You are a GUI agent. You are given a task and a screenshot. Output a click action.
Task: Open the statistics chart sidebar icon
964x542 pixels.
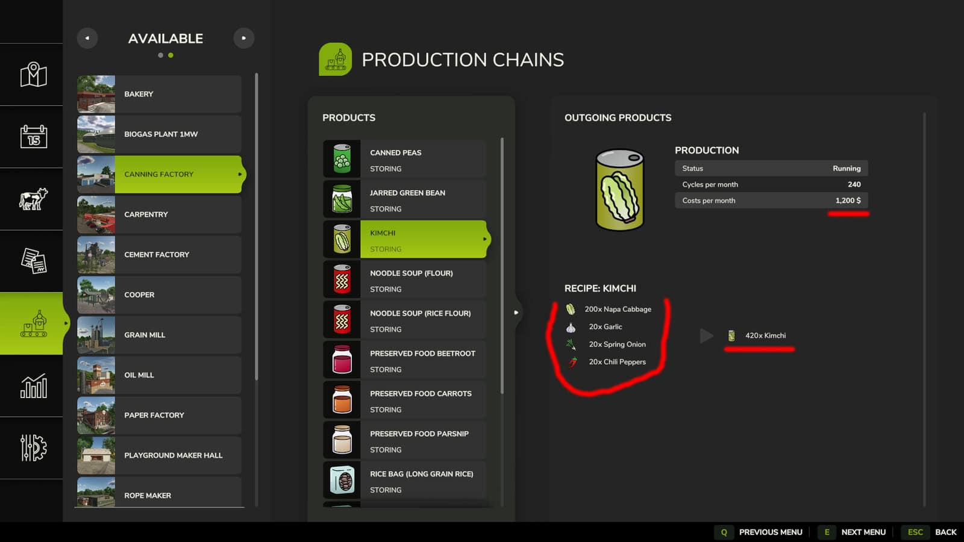pyautogui.click(x=33, y=385)
